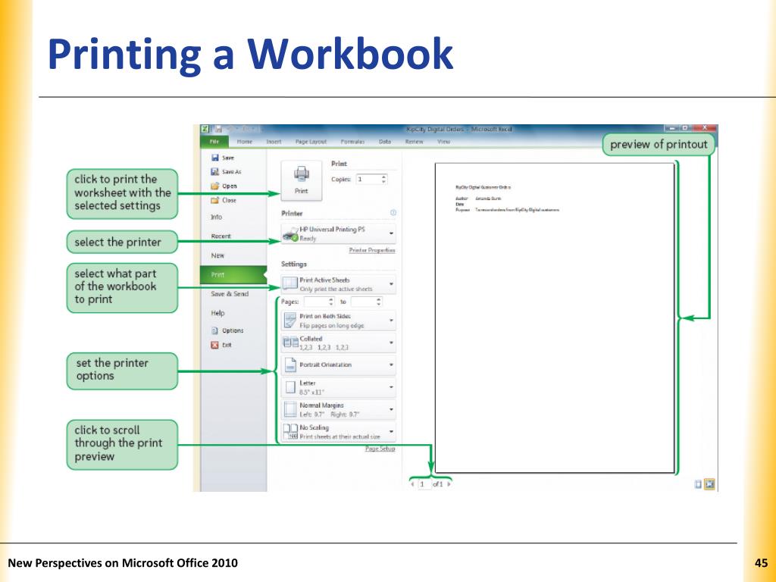Click the Pages from input field
This screenshot has width=776, height=582.
click(x=316, y=302)
